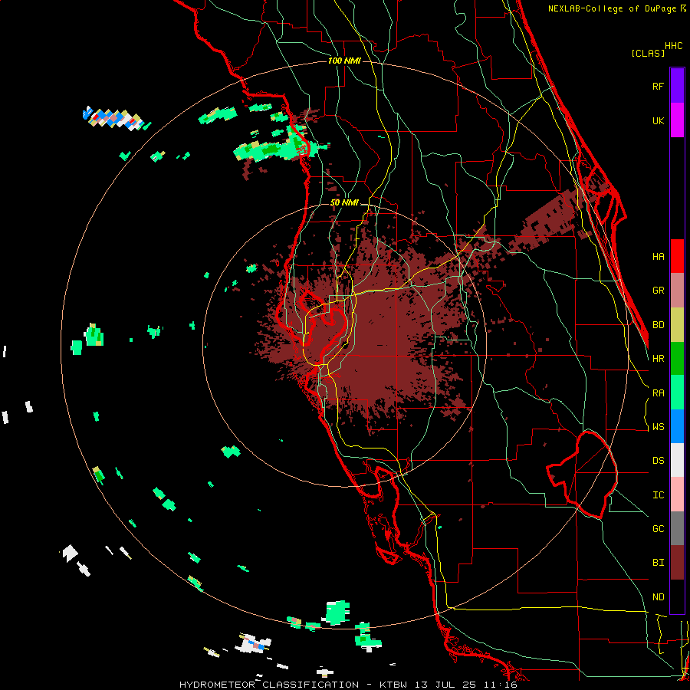Click the "HR" legend label
690x690 pixels.
click(x=658, y=359)
